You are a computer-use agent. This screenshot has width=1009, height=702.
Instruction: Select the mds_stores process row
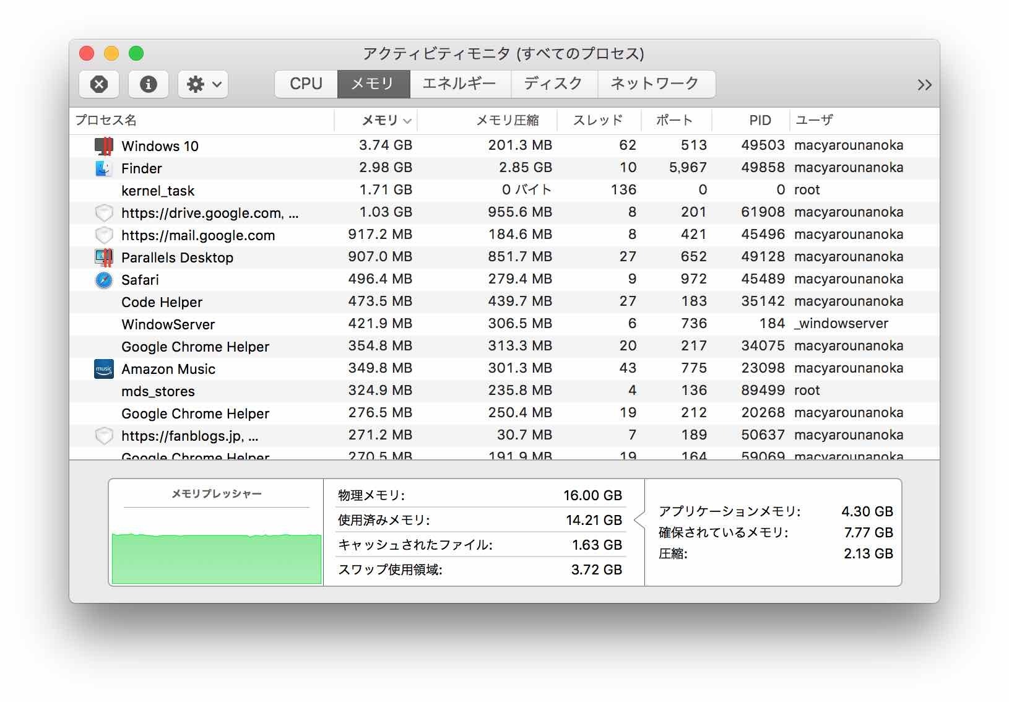click(x=504, y=391)
